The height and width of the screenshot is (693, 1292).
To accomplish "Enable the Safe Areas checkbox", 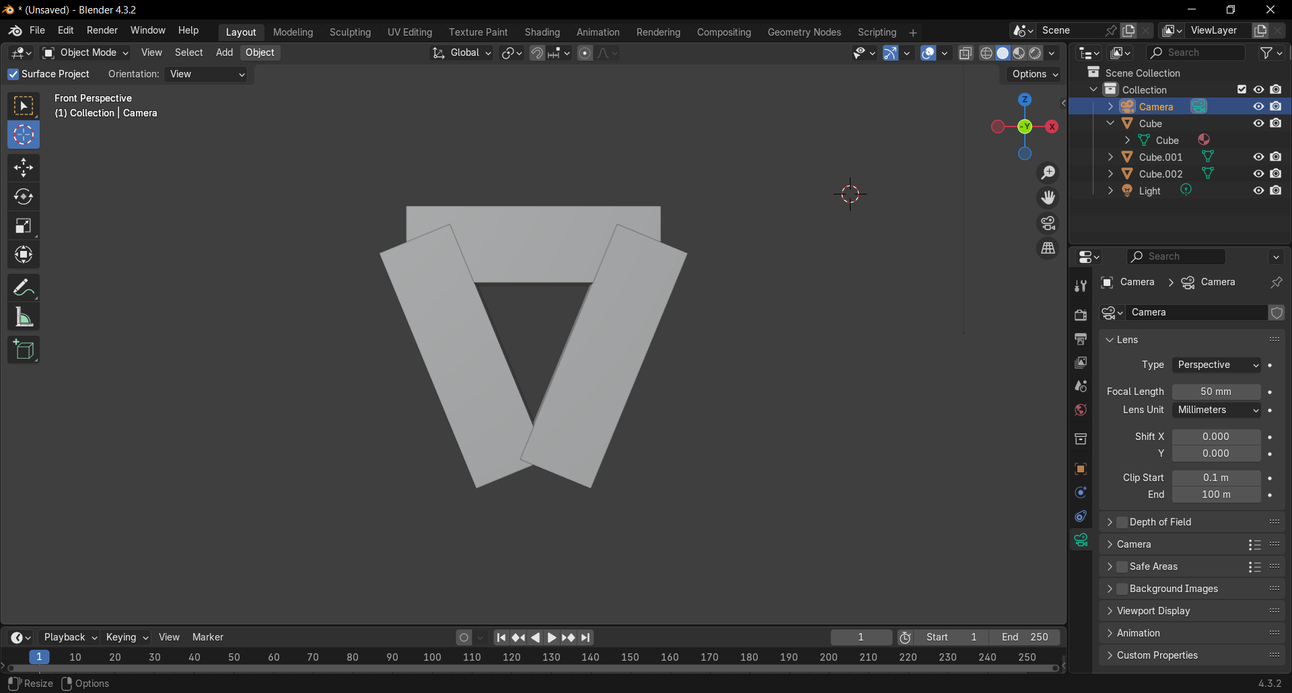I will (x=1122, y=567).
